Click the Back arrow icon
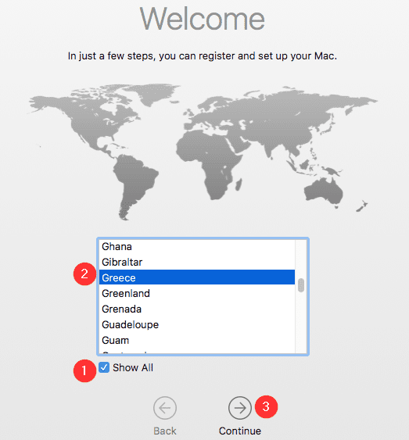 pos(165,408)
